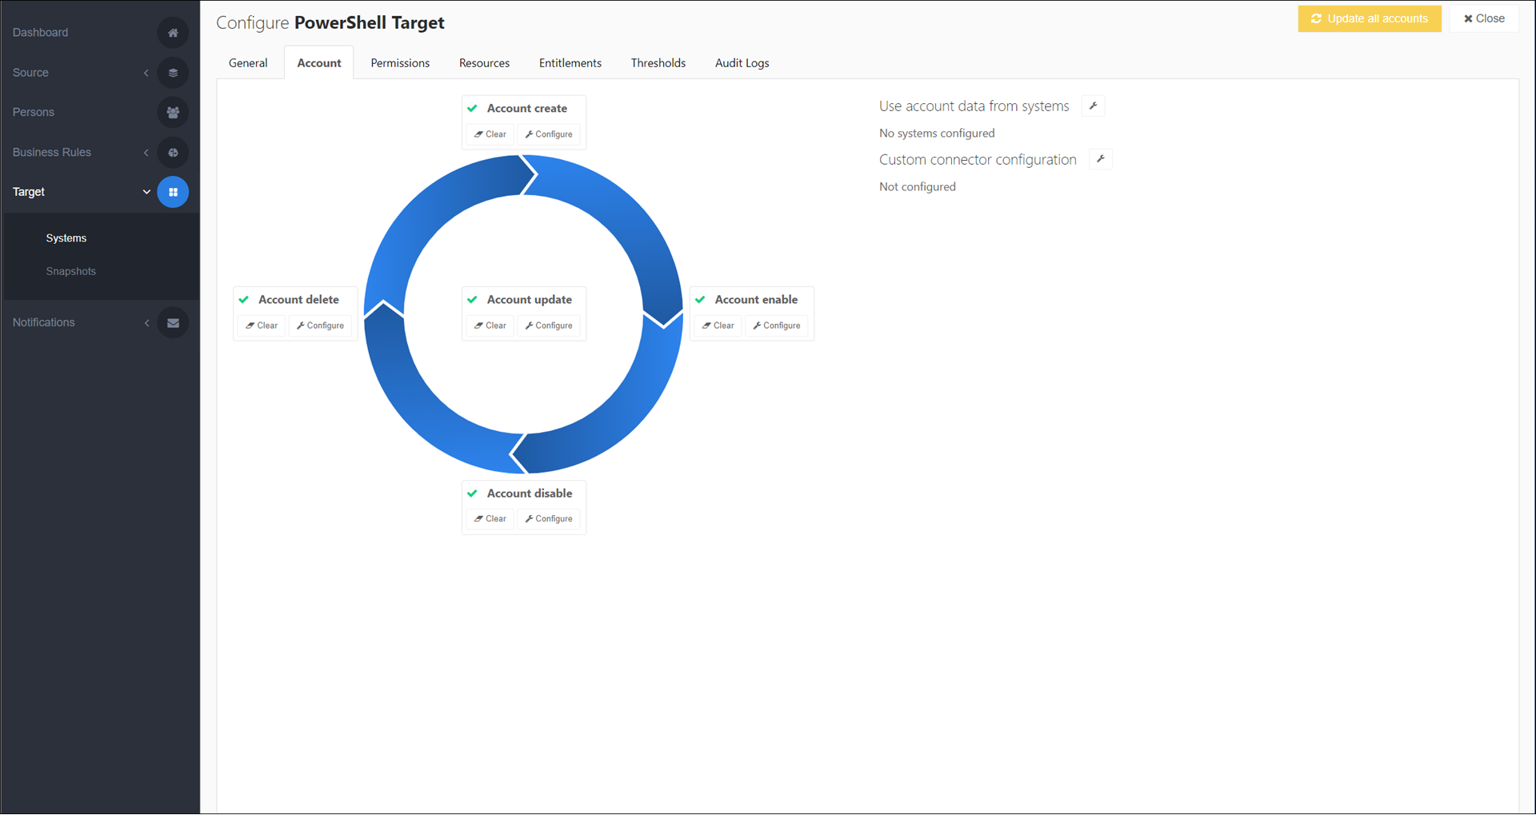Screen dimensions: 1536x815
Task: Click the Business Rules sidebar label
Action: [52, 153]
